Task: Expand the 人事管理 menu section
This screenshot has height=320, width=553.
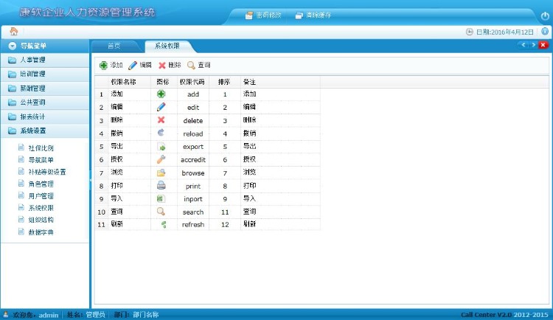Action: point(45,60)
